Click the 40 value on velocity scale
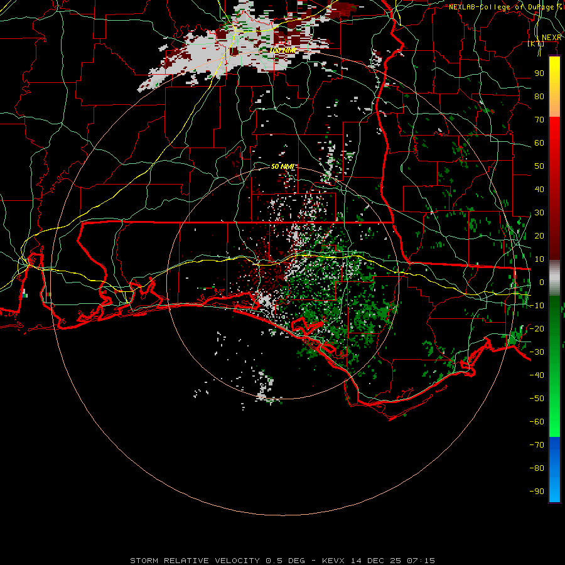 (539, 190)
